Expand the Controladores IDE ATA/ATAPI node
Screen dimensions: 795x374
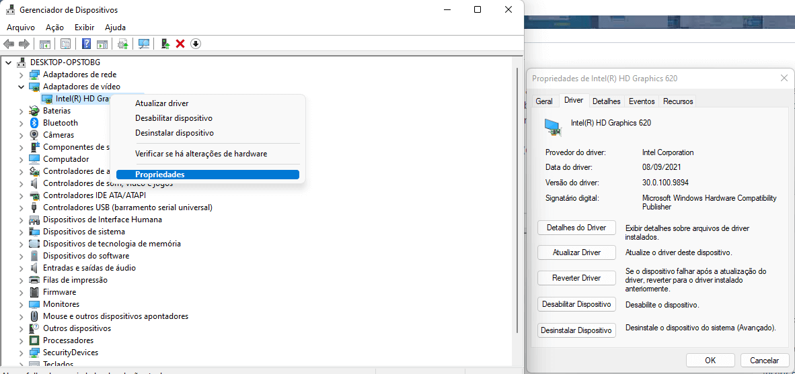tap(22, 195)
